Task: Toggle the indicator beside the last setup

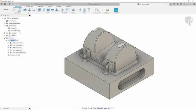Action: [19, 55]
